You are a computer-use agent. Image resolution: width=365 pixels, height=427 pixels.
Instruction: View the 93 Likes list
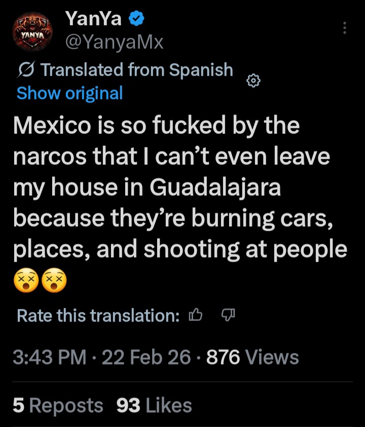[154, 405]
